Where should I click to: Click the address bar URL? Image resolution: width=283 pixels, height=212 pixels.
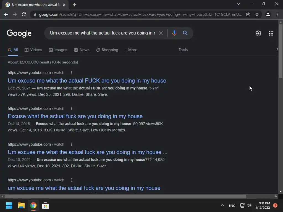pyautogui.click(x=140, y=14)
